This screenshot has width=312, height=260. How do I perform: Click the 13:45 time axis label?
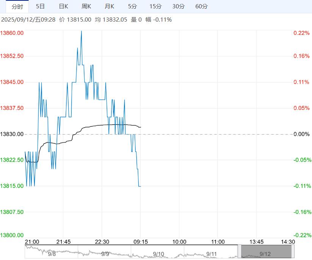(257, 242)
